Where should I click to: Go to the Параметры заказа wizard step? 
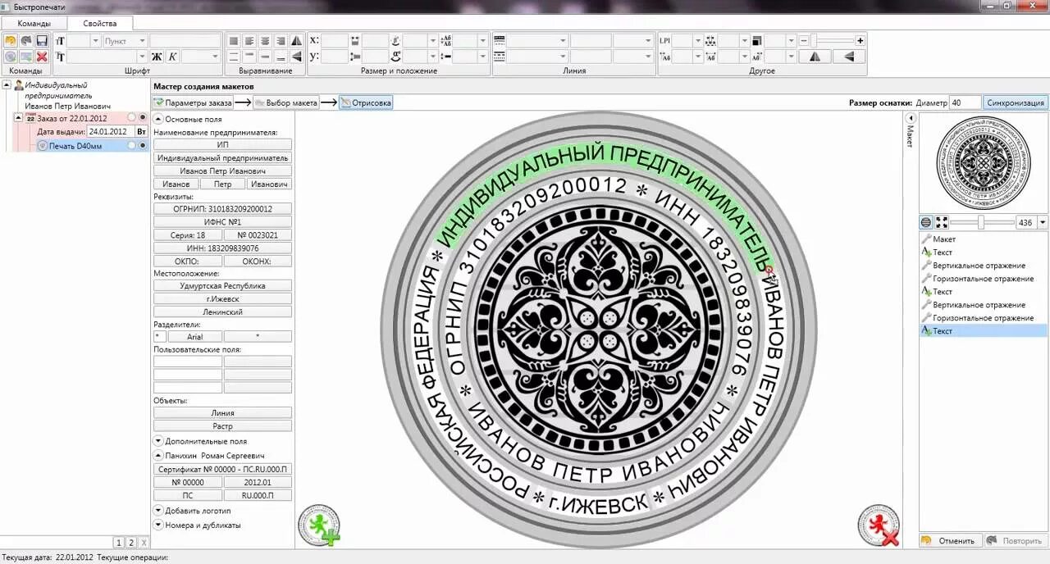click(193, 102)
